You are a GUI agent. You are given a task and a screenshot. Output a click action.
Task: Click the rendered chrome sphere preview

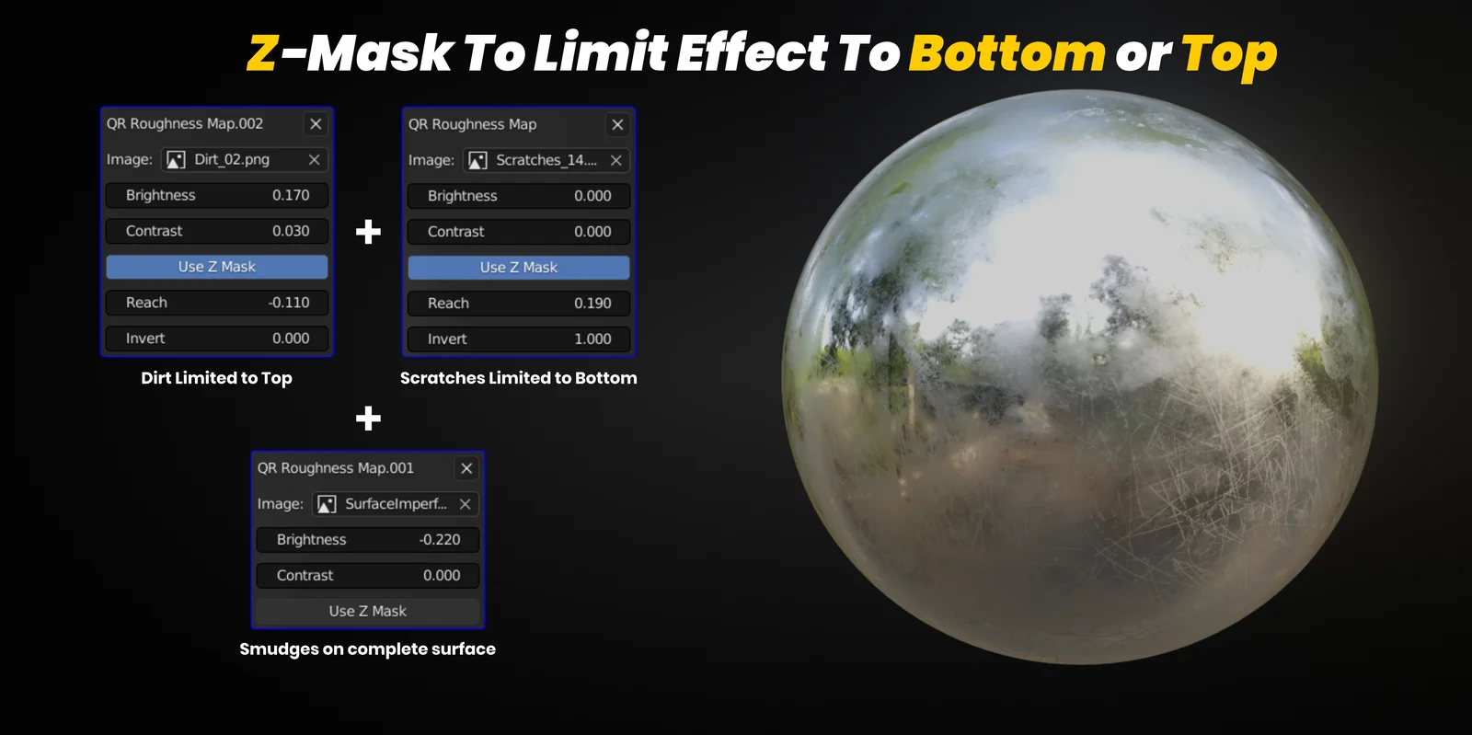[1080, 377]
